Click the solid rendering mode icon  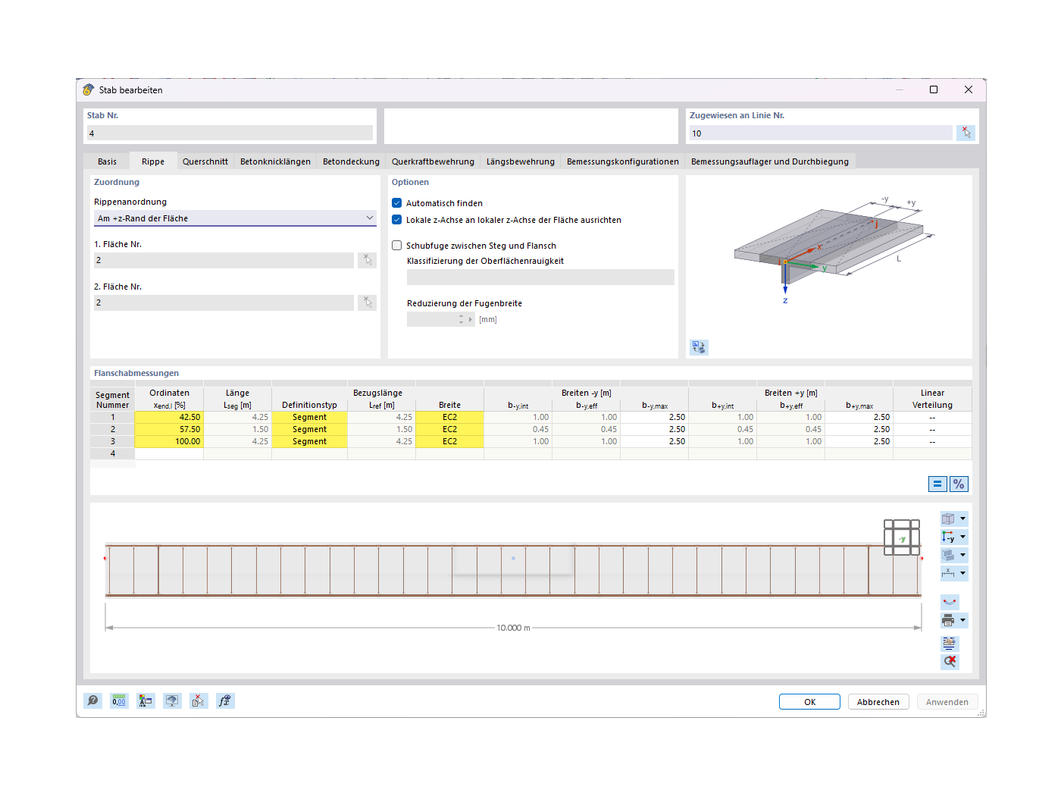948,555
